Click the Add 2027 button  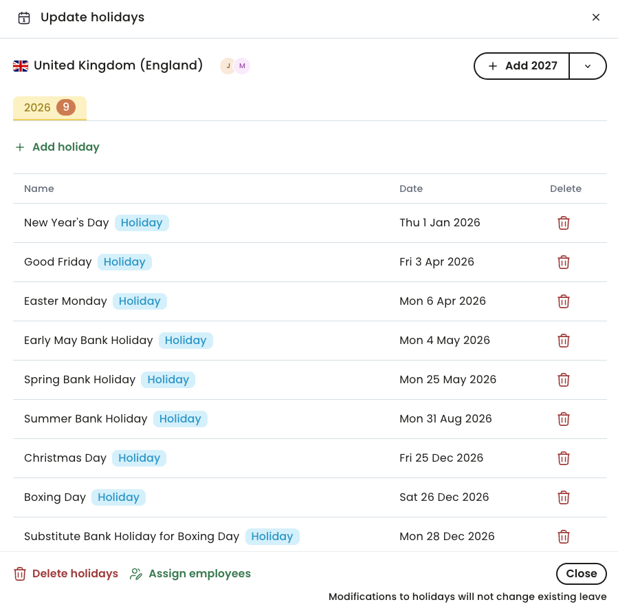(x=521, y=66)
